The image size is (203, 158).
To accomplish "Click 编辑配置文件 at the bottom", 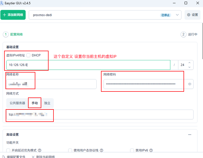I will coord(14,157).
